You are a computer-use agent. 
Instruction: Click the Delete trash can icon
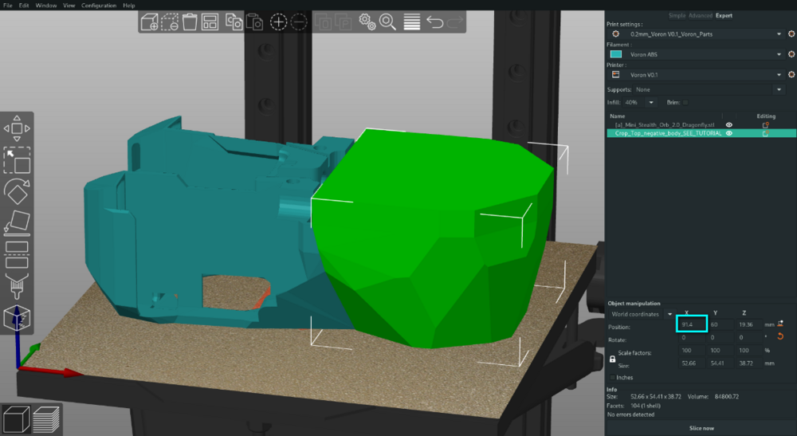(x=190, y=22)
